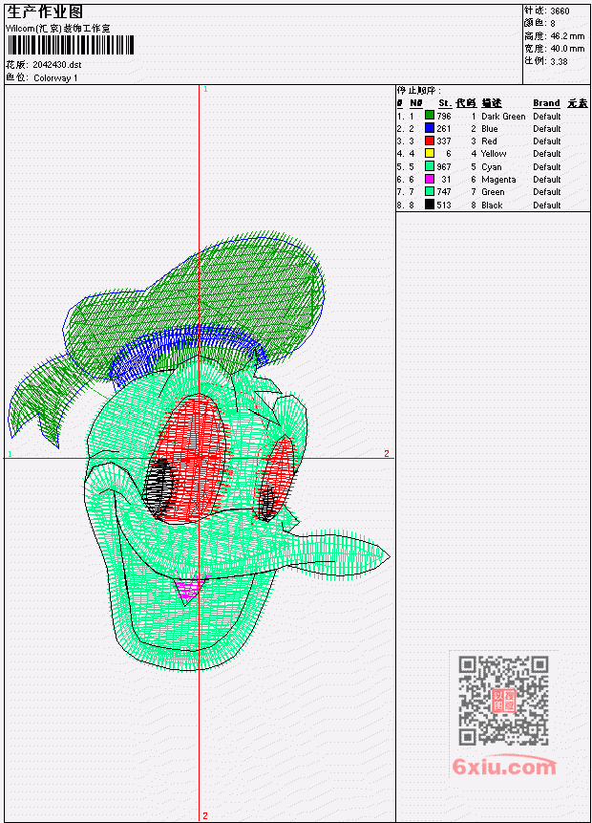Screen dimensions: 592x823
Task: Select the 'Dark Green' description text
Action: coord(503,117)
